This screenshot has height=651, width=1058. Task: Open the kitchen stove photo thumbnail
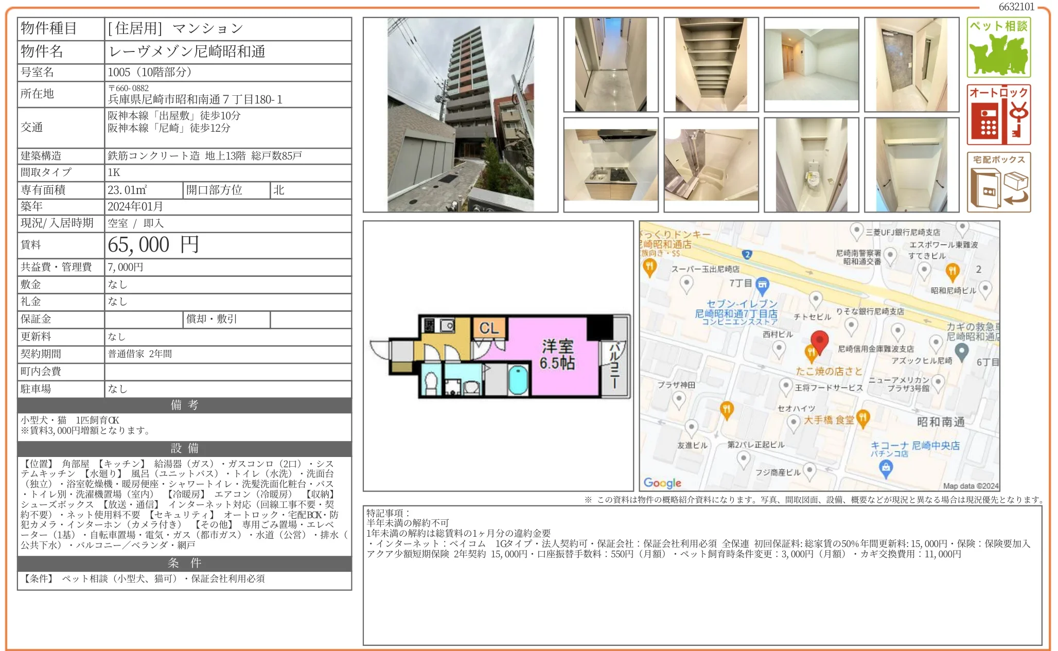[x=610, y=165]
